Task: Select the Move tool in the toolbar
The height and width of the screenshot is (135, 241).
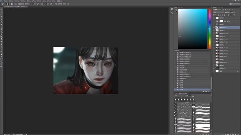Action: pyautogui.click(x=2, y=9)
